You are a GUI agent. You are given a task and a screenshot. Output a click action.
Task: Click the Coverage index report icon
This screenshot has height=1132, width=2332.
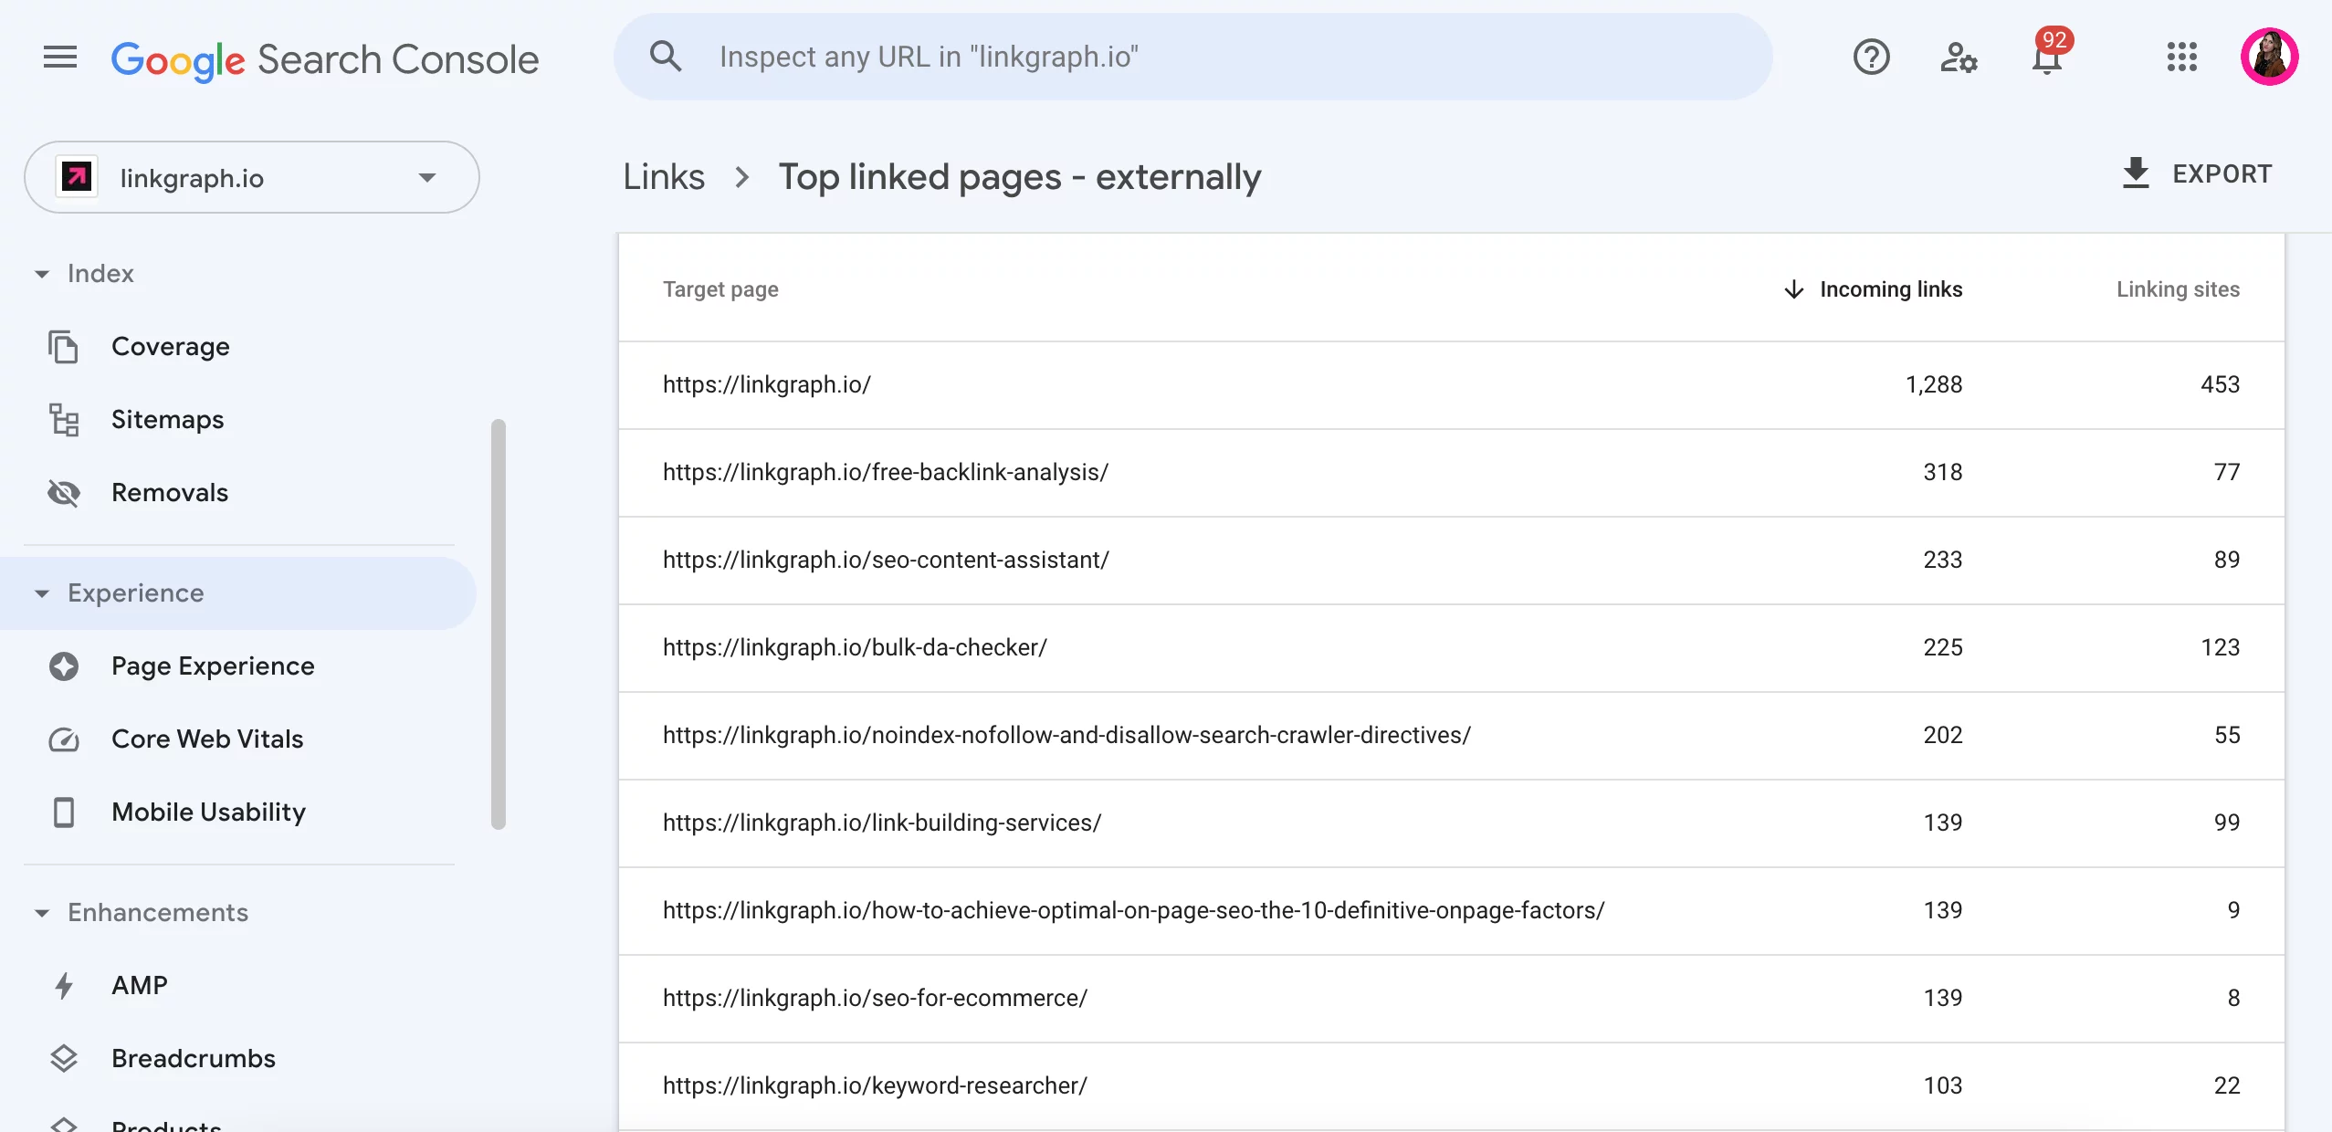coord(64,345)
